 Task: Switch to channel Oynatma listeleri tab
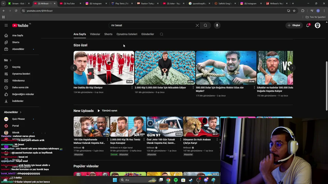[127, 34]
